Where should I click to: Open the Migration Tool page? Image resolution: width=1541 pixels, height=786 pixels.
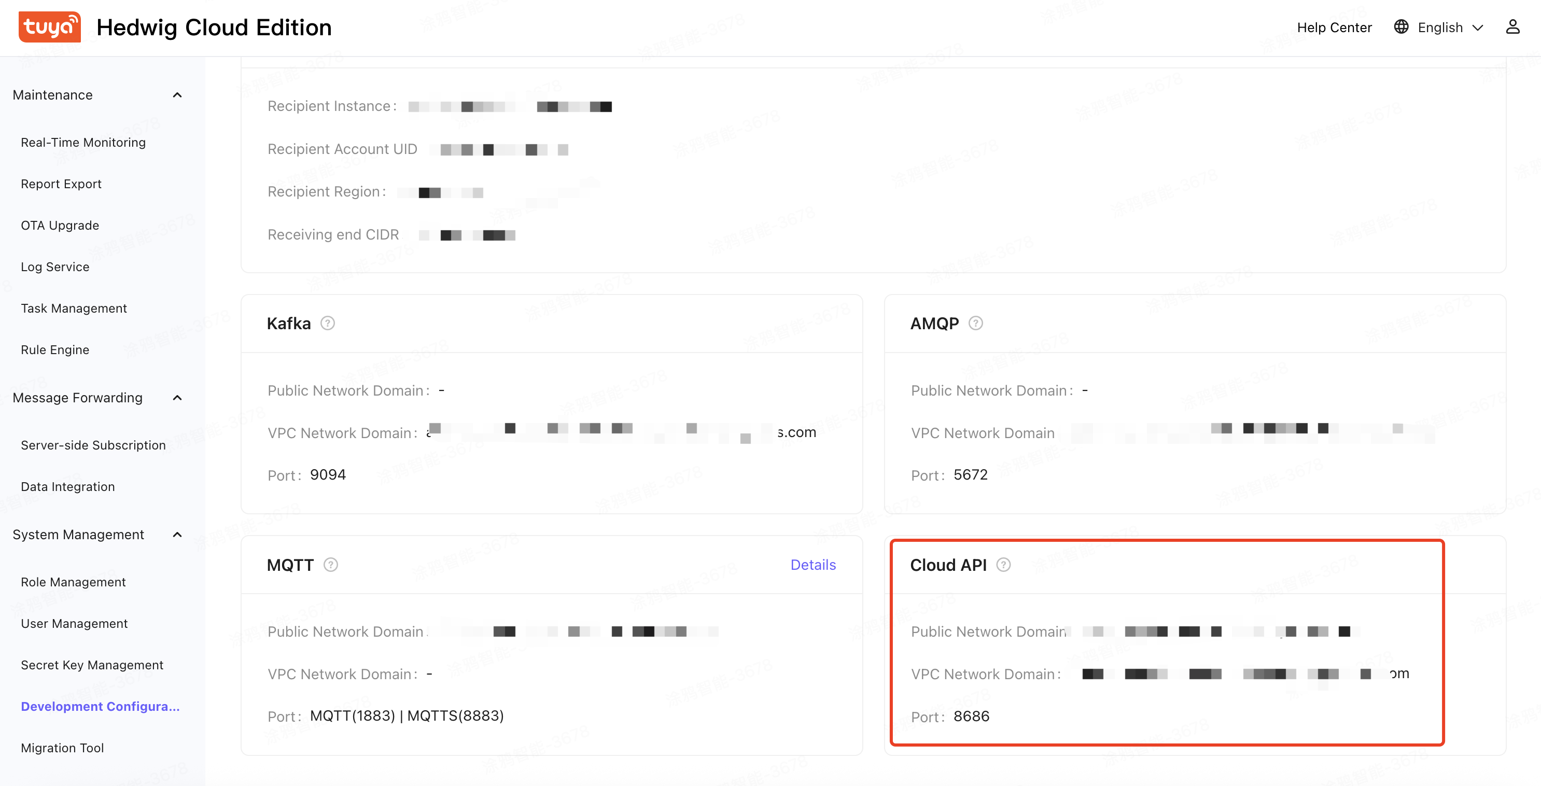point(62,747)
